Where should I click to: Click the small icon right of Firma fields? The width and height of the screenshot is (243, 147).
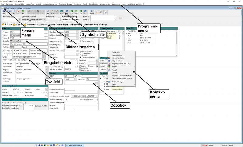click(x=121, y=18)
